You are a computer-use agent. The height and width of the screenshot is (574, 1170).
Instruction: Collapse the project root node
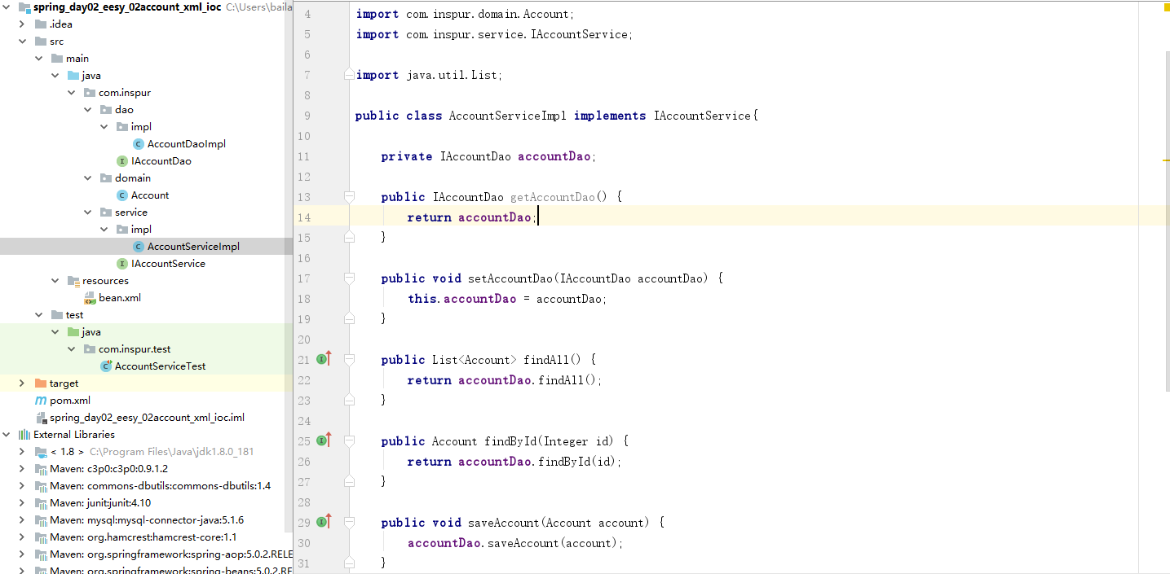[x=7, y=7]
